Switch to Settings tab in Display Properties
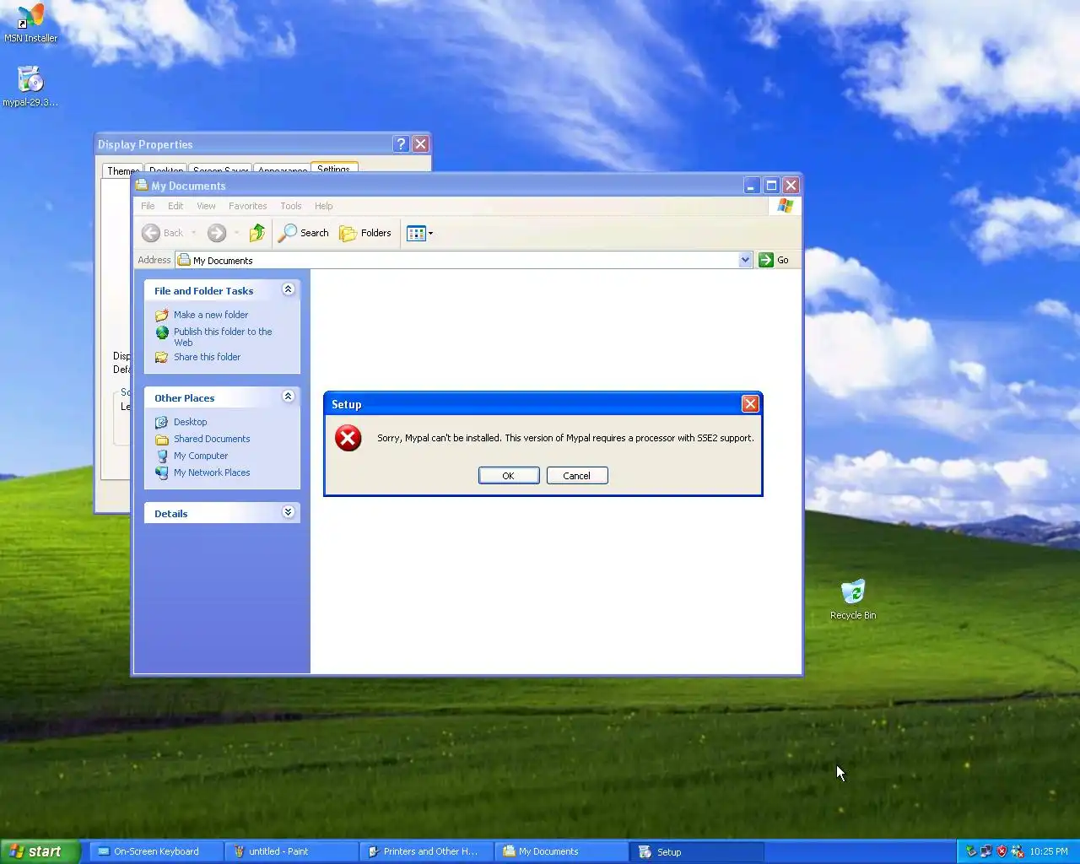The width and height of the screenshot is (1080, 864). [334, 169]
